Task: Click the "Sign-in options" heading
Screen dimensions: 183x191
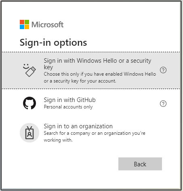Action: [53, 42]
